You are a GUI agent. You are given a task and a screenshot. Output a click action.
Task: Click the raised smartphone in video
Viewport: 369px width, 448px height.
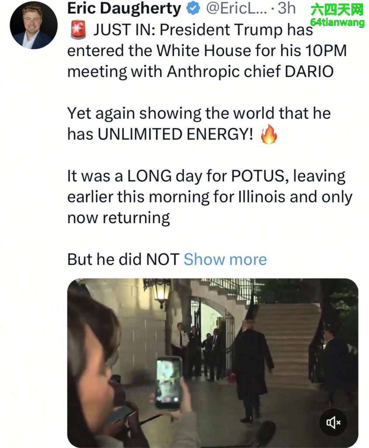(168, 383)
